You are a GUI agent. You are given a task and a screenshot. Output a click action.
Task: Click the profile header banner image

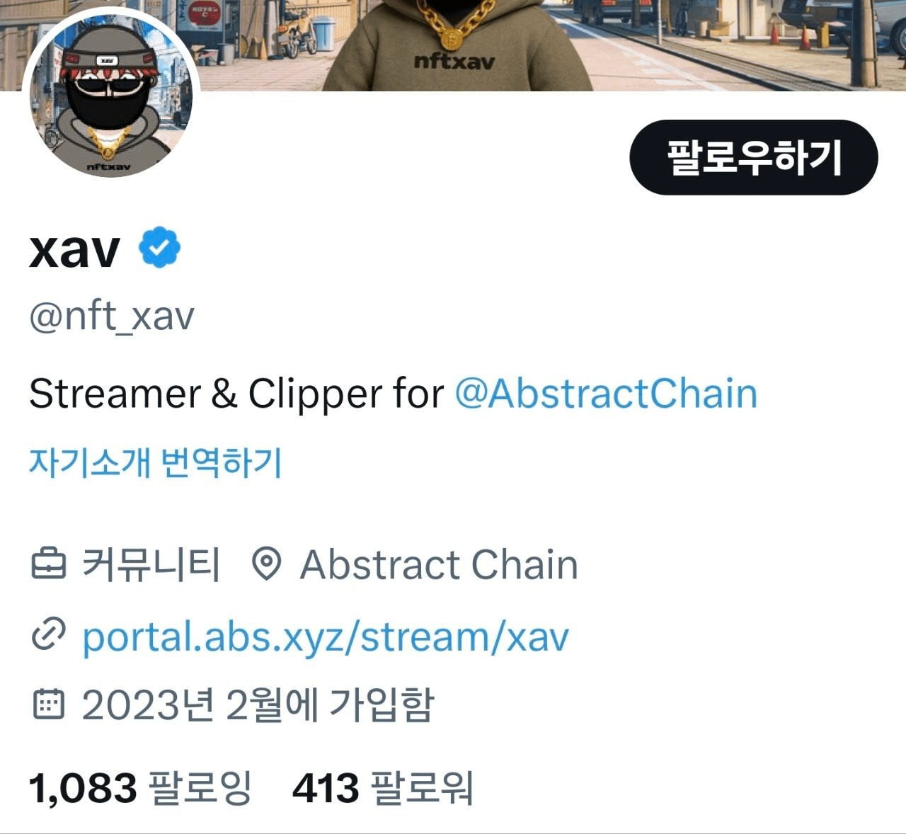click(x=453, y=45)
